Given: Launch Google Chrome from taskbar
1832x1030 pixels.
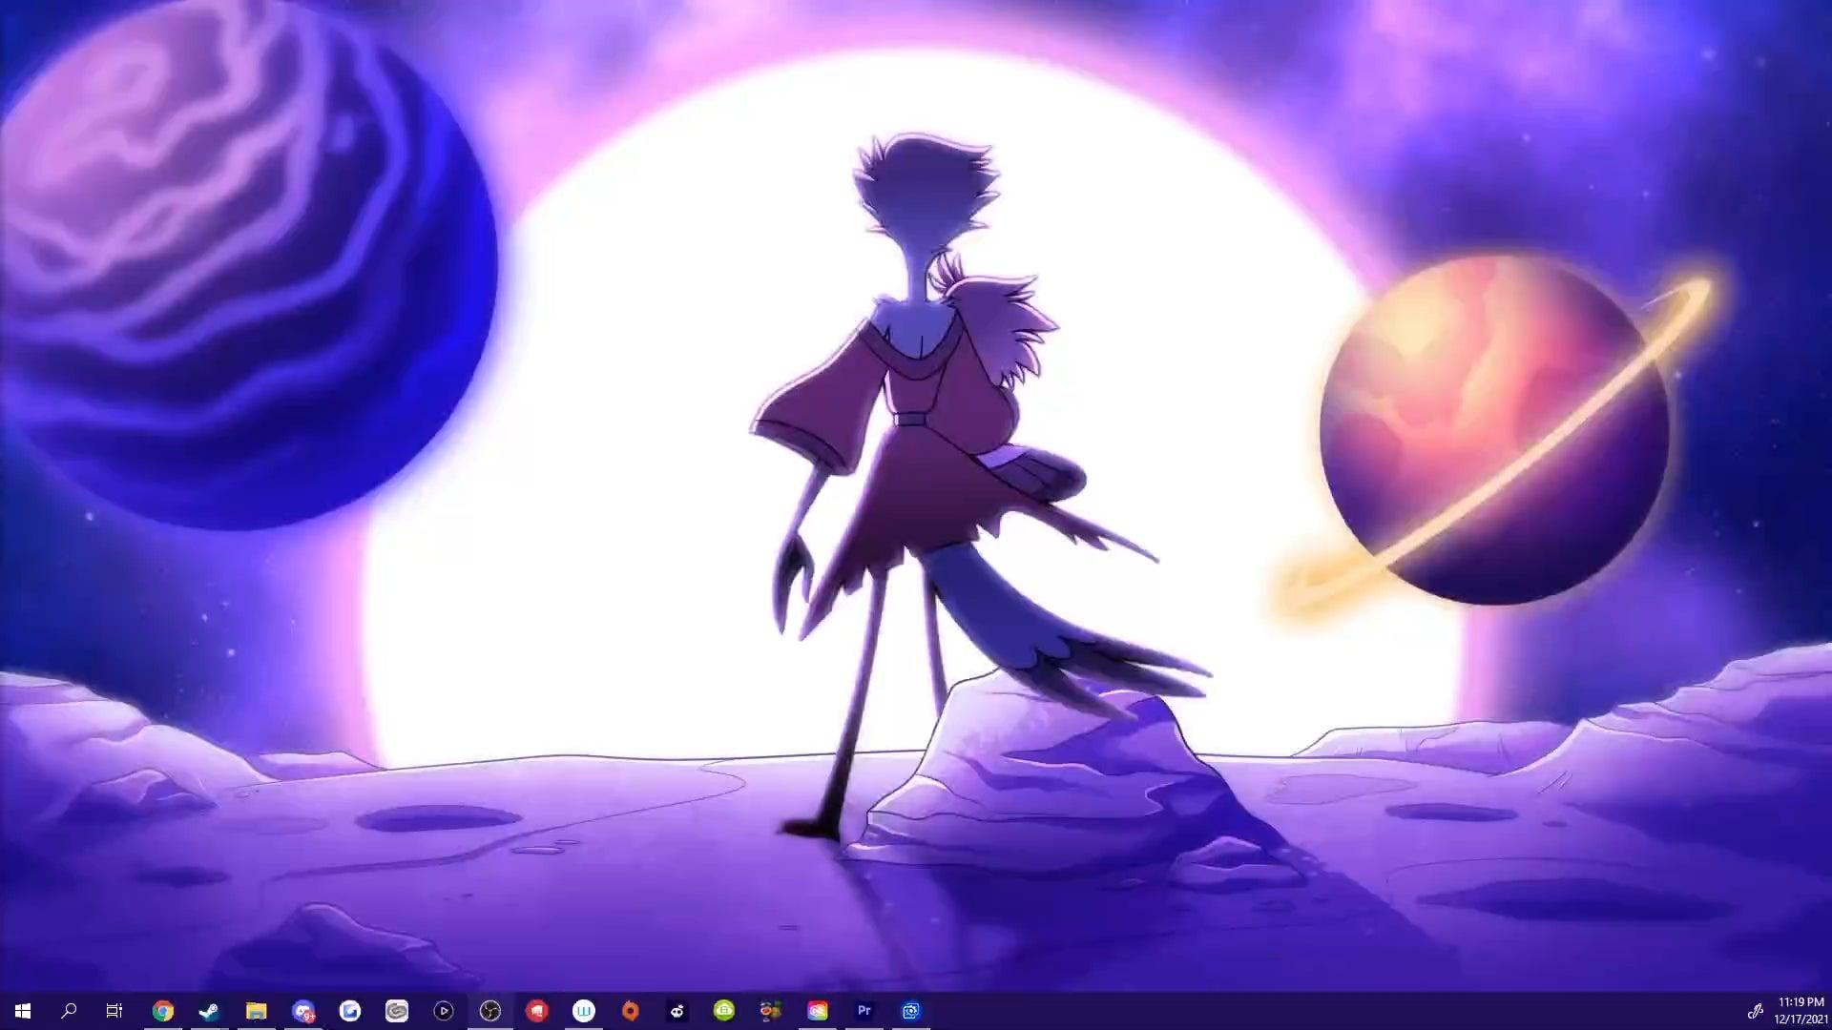Looking at the screenshot, I should click(163, 1011).
